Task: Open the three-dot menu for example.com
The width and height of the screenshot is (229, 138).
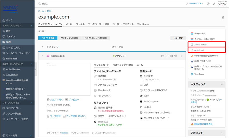Action: 181,56
